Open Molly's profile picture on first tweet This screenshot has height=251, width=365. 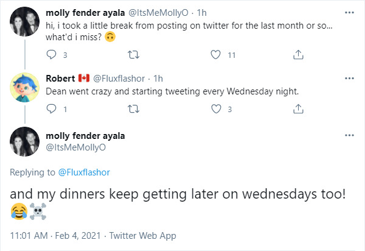tap(25, 24)
